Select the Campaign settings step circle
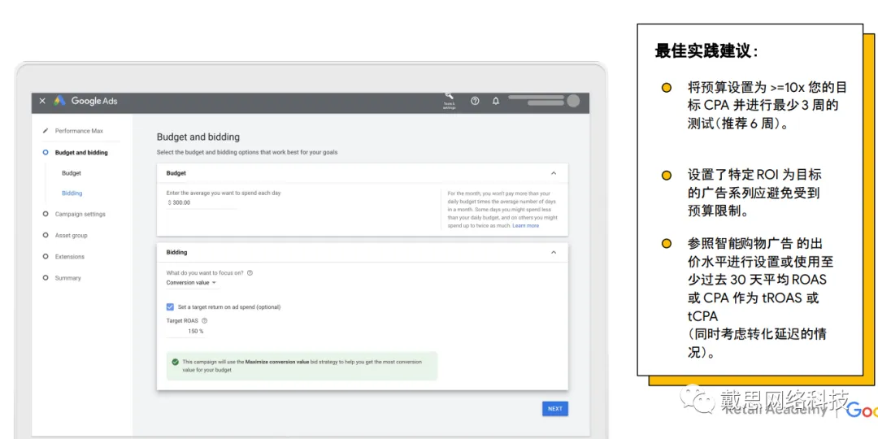The image size is (878, 439). pos(46,214)
